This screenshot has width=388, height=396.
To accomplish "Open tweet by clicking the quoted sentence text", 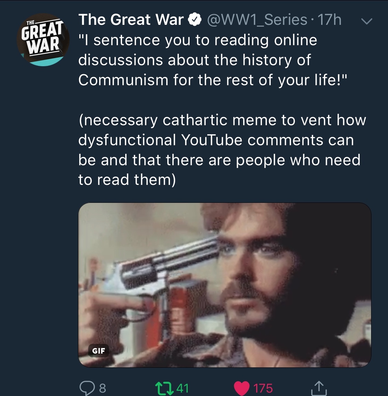I will click(x=213, y=60).
